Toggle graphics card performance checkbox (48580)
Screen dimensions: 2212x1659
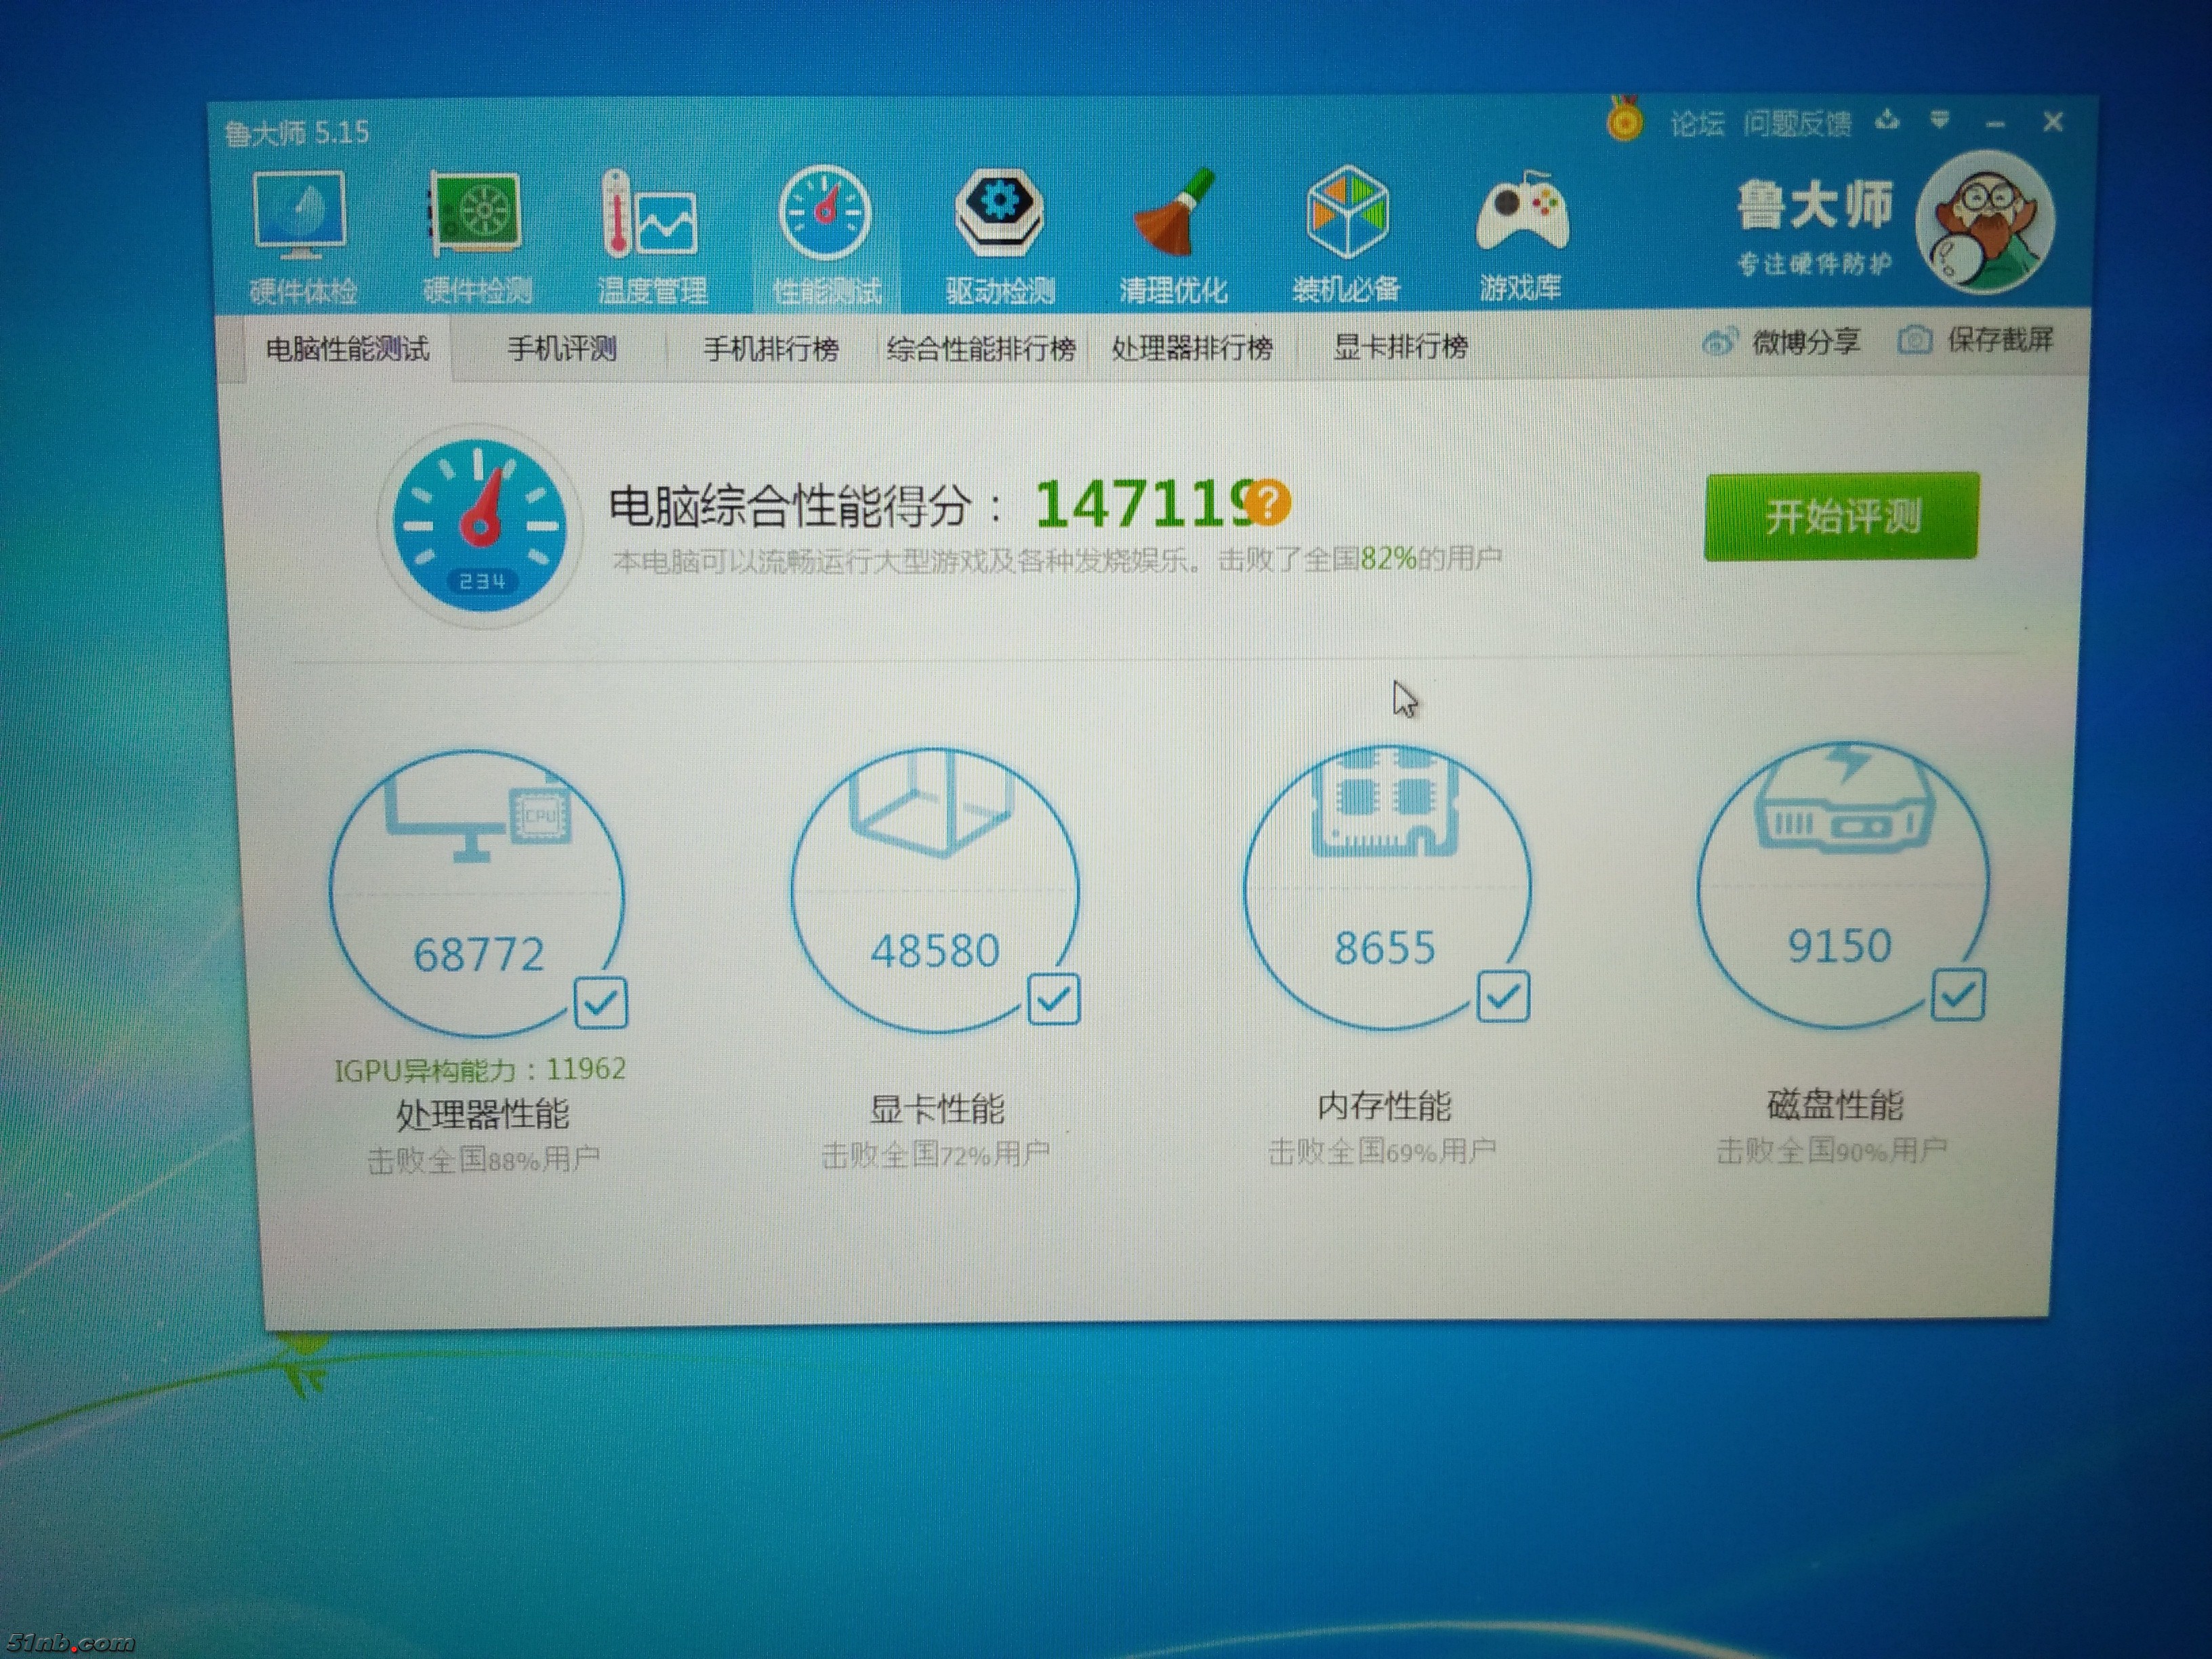click(x=1053, y=998)
